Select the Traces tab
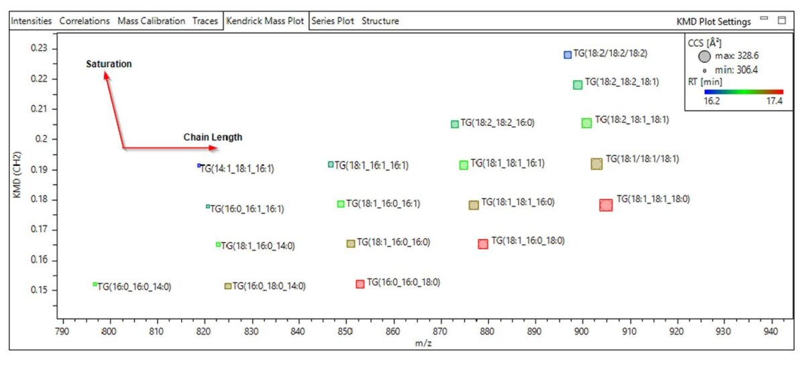805x365 pixels. (205, 21)
